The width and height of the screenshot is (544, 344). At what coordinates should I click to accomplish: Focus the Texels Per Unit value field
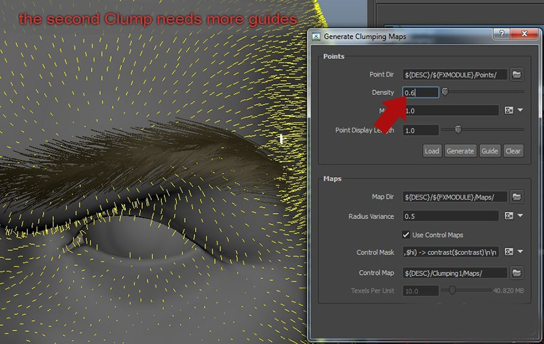point(420,290)
